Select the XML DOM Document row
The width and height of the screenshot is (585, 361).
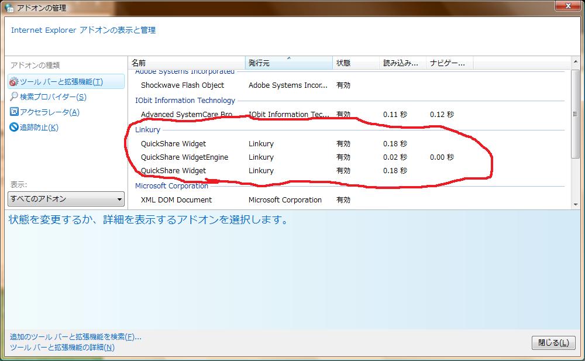point(350,200)
